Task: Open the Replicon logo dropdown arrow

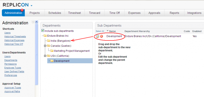Action: point(31,6)
